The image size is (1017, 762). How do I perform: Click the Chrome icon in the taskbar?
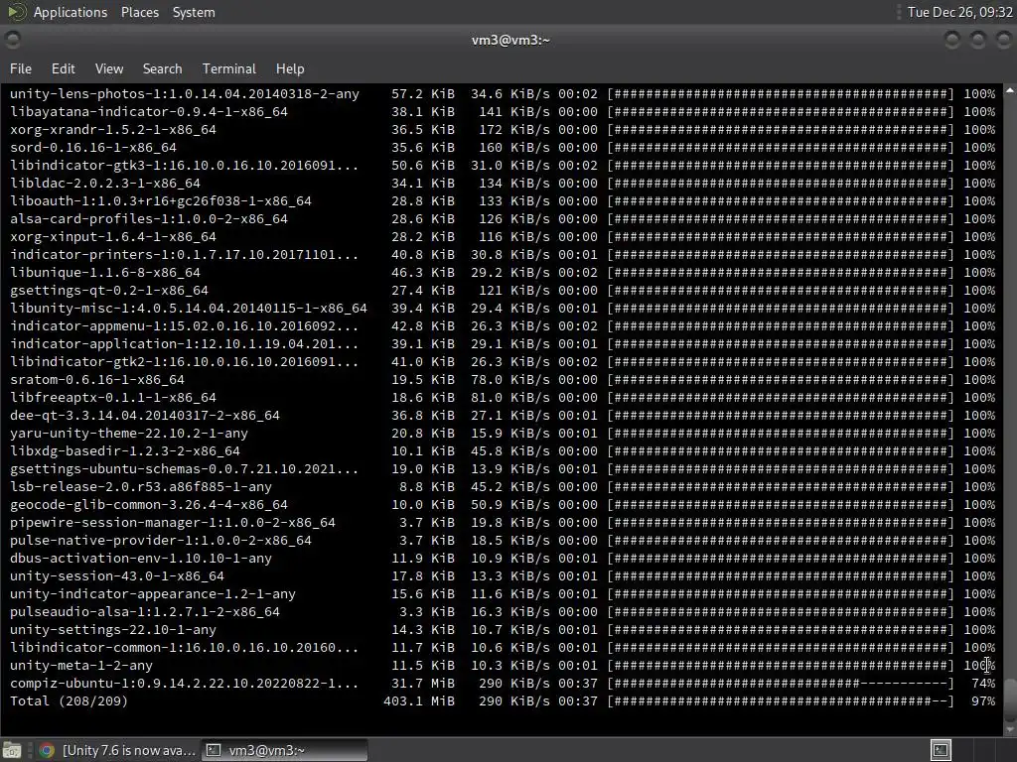(x=47, y=750)
